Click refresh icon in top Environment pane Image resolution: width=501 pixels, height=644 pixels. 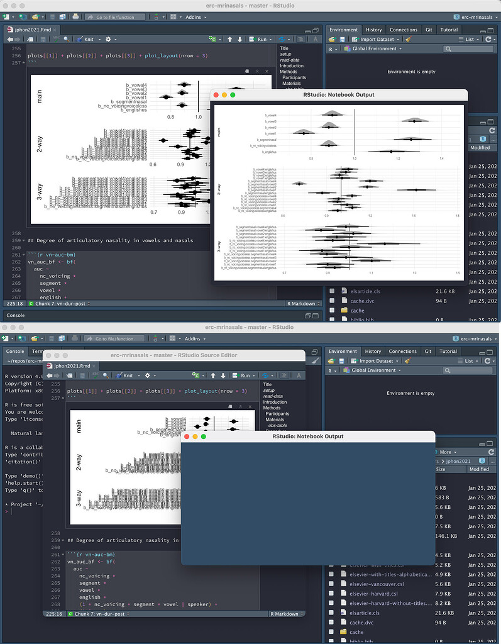pyautogui.click(x=488, y=39)
